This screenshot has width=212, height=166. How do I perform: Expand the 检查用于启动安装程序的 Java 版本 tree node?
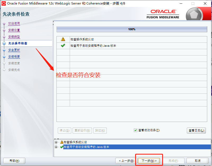click(x=56, y=147)
